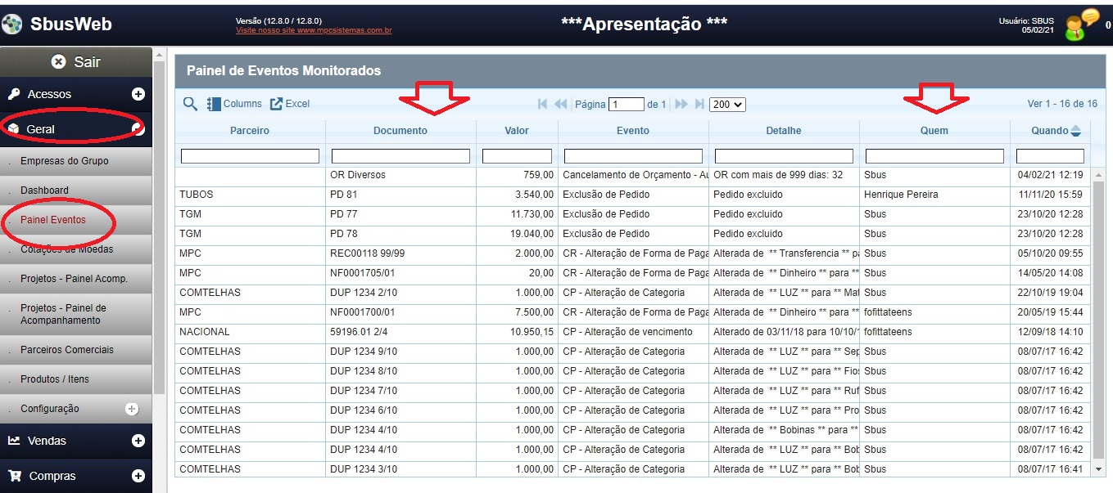Expand the Configuração submenu

point(132,409)
